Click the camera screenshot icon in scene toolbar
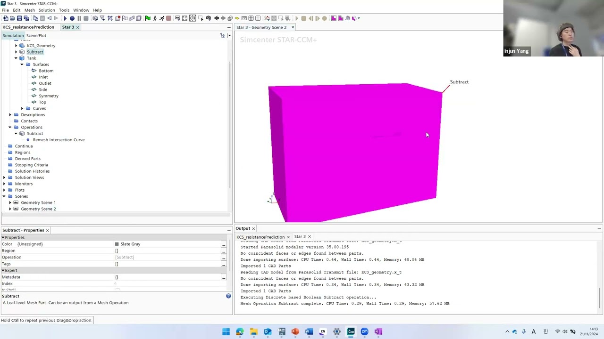 (208, 18)
